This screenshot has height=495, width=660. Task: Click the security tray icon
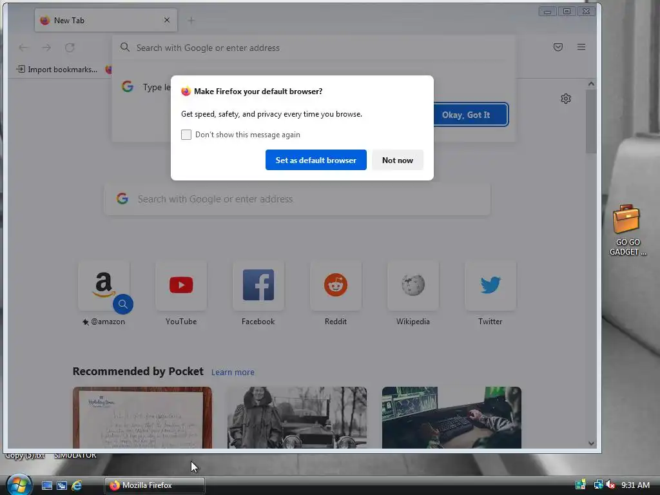coord(581,485)
